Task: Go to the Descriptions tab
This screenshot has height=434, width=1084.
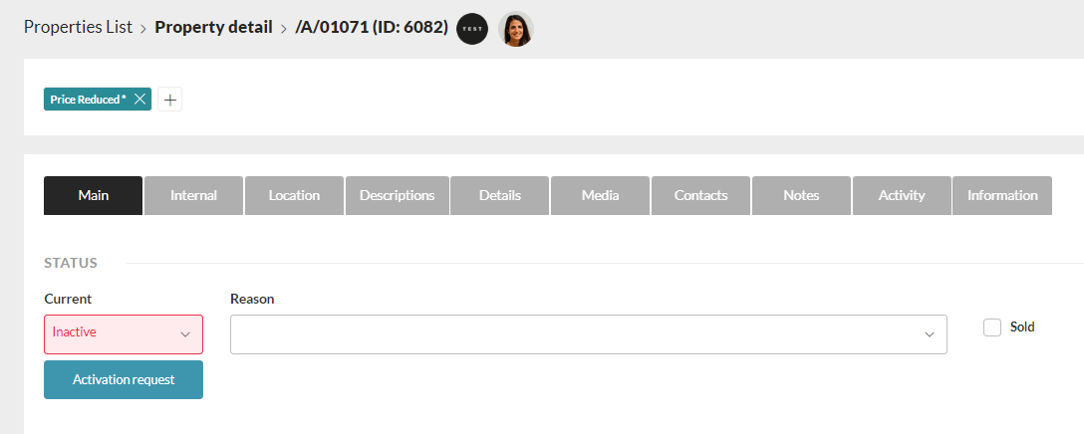Action: pos(397,195)
